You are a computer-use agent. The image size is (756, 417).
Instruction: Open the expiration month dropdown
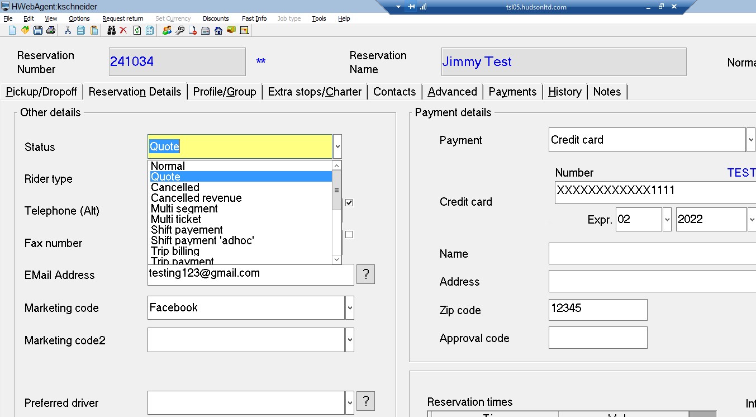[667, 220]
